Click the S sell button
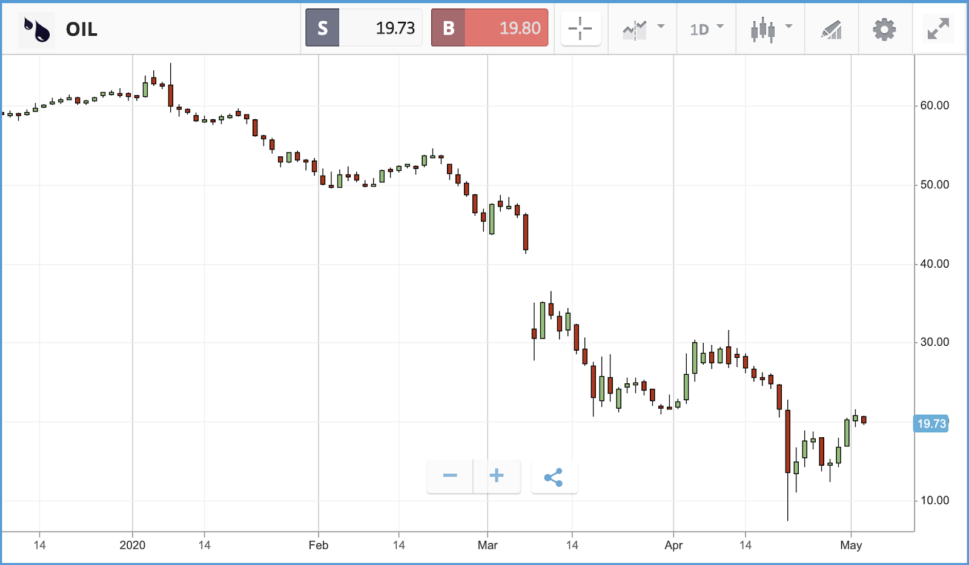The image size is (969, 565). [x=322, y=28]
